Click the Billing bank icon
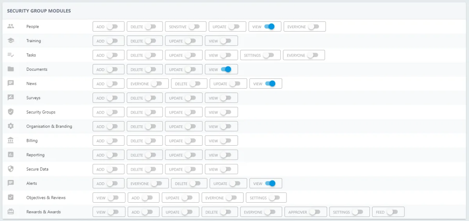This screenshot has width=469, height=221. click(11, 141)
